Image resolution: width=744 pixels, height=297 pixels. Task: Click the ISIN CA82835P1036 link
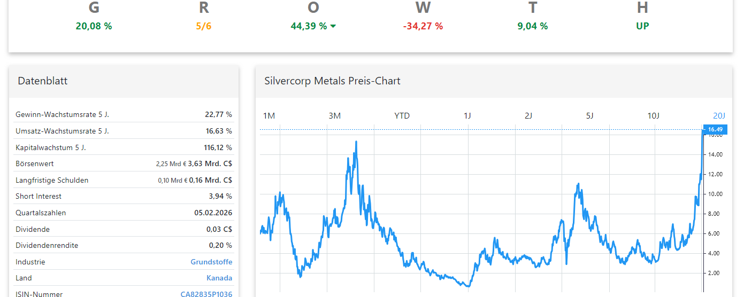[x=206, y=294]
